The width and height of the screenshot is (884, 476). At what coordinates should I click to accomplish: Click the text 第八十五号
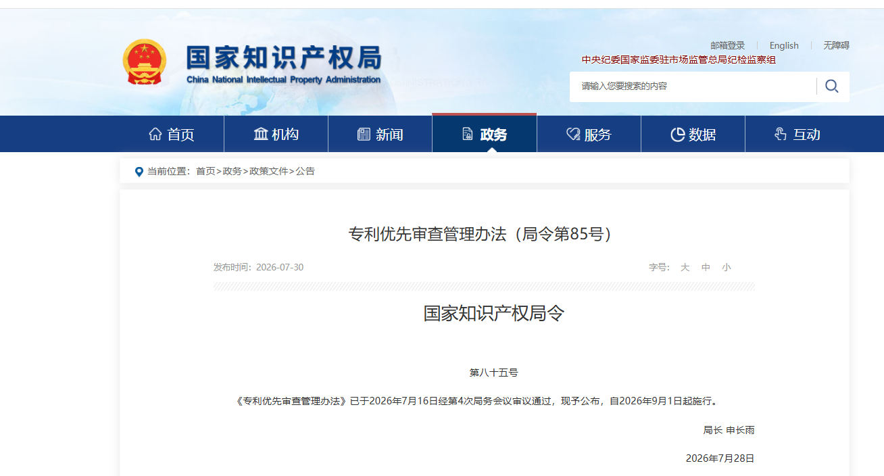(x=493, y=373)
